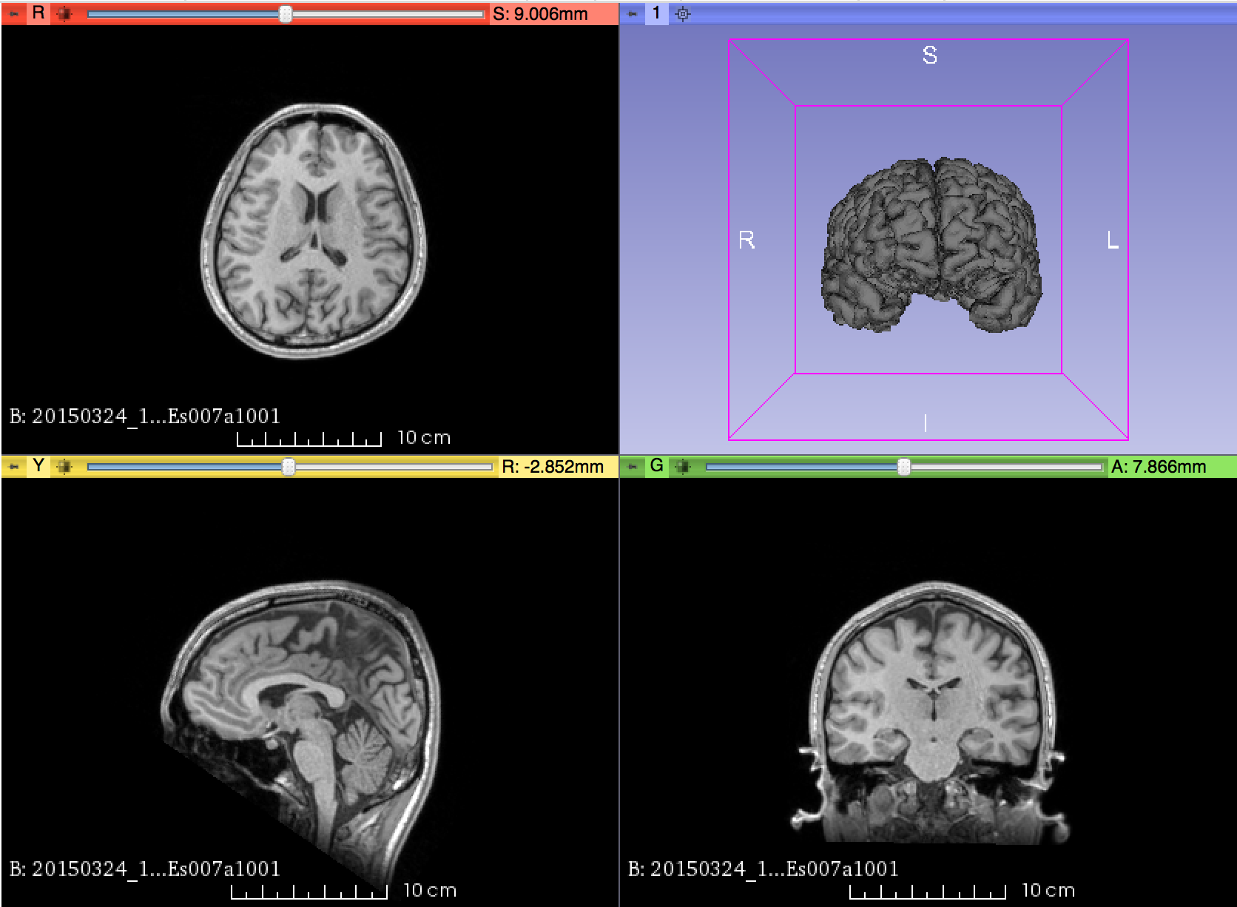The image size is (1237, 907).
Task: Click the pin icon in Red slice bar
Action: click(14, 13)
